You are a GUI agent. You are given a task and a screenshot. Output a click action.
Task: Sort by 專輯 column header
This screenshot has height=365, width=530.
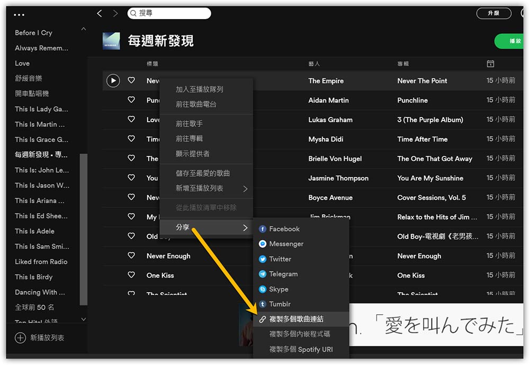point(403,64)
